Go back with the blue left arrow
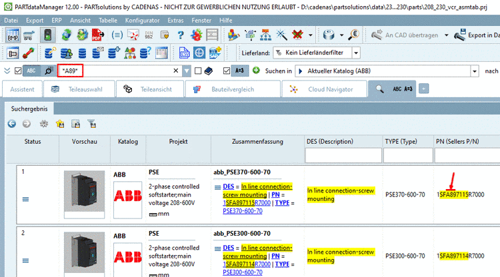The width and height of the screenshot is (500, 277). (x=12, y=124)
